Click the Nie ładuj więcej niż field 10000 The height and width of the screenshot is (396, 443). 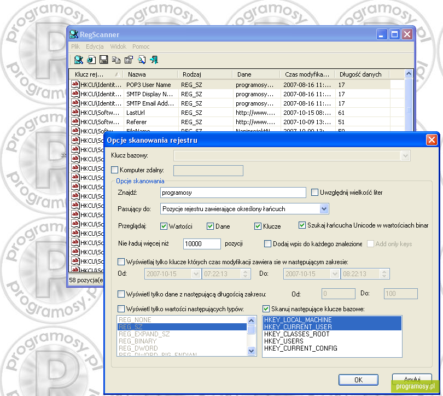[202, 243]
